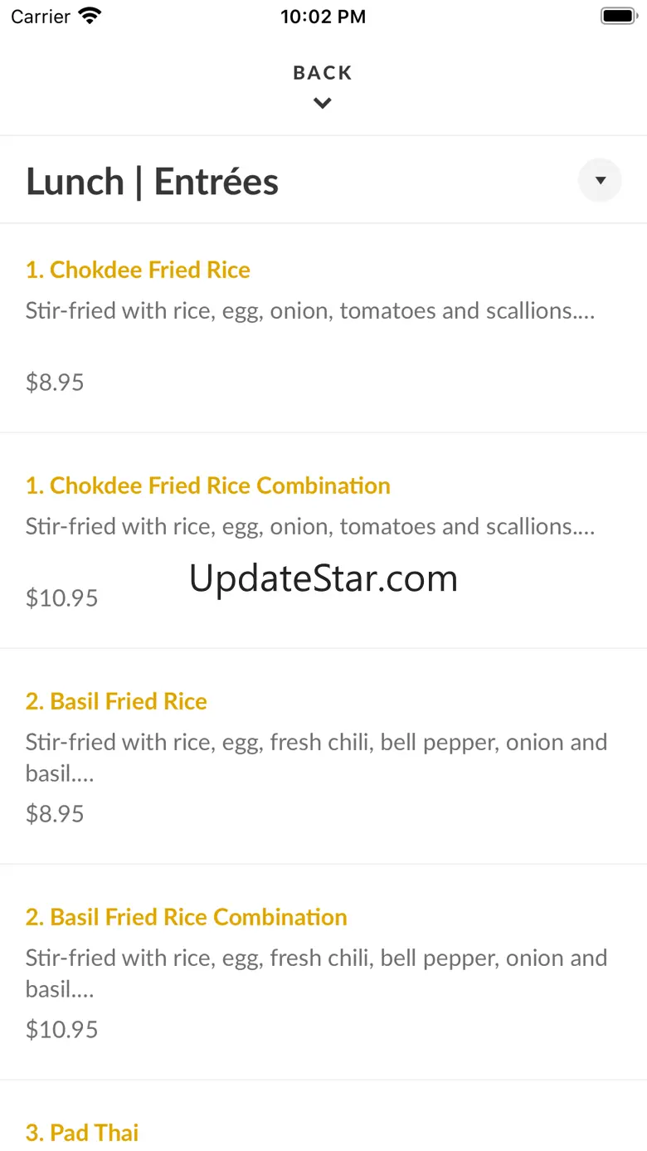Tap the Wi-Fi icon in status bar

(90, 17)
